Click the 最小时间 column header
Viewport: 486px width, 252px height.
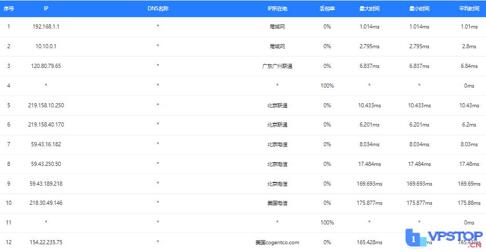point(419,9)
